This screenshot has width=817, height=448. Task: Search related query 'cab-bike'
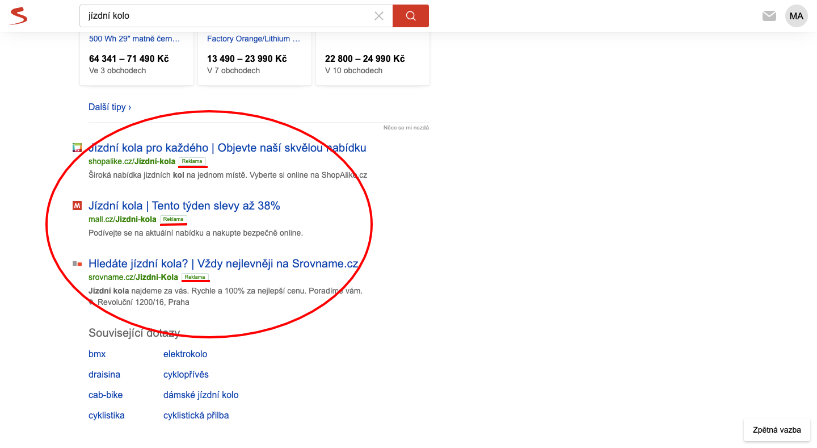coord(106,395)
